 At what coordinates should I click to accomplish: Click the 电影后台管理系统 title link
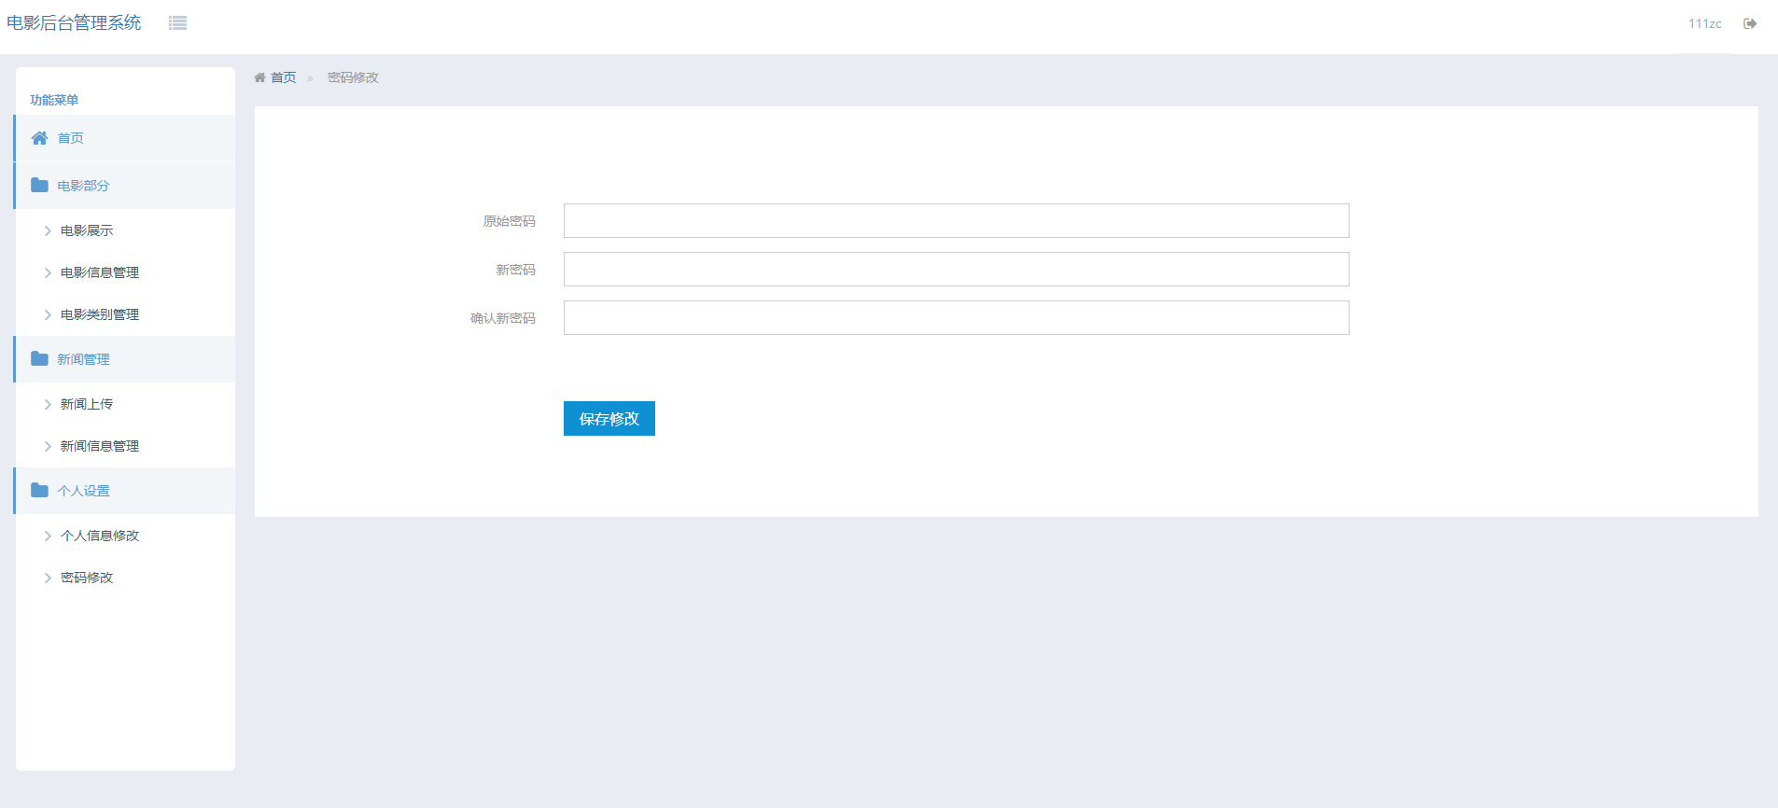pyautogui.click(x=74, y=22)
